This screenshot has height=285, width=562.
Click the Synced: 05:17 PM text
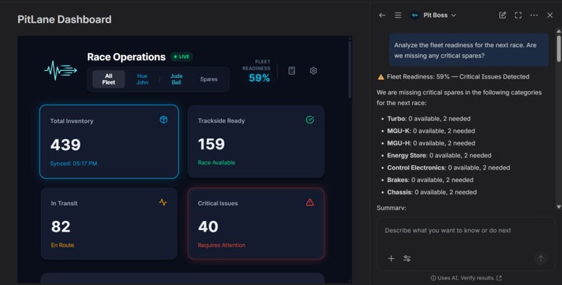pos(73,163)
